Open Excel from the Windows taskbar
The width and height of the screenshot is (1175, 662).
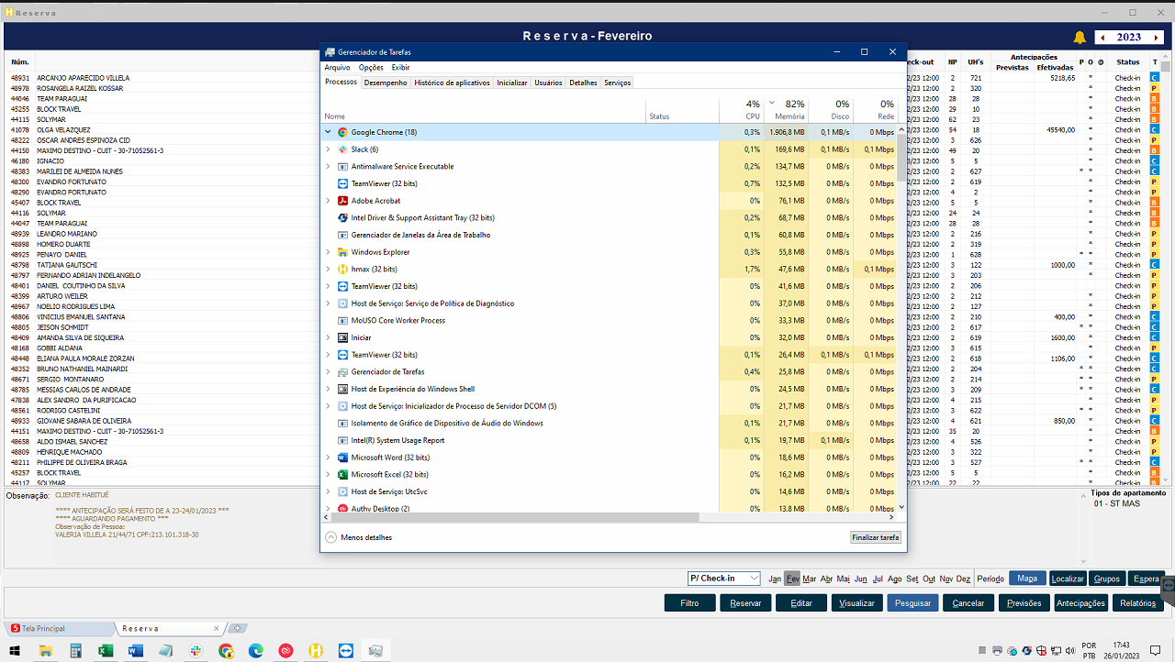pyautogui.click(x=106, y=651)
